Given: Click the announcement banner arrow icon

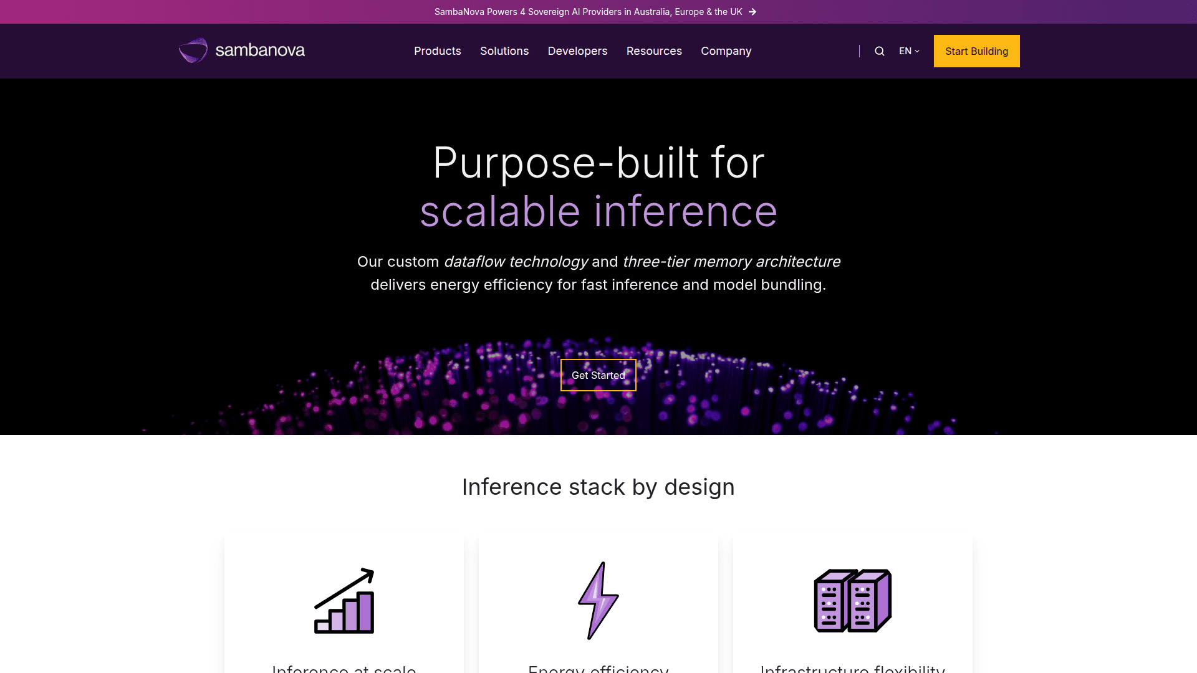Looking at the screenshot, I should coord(752,12).
